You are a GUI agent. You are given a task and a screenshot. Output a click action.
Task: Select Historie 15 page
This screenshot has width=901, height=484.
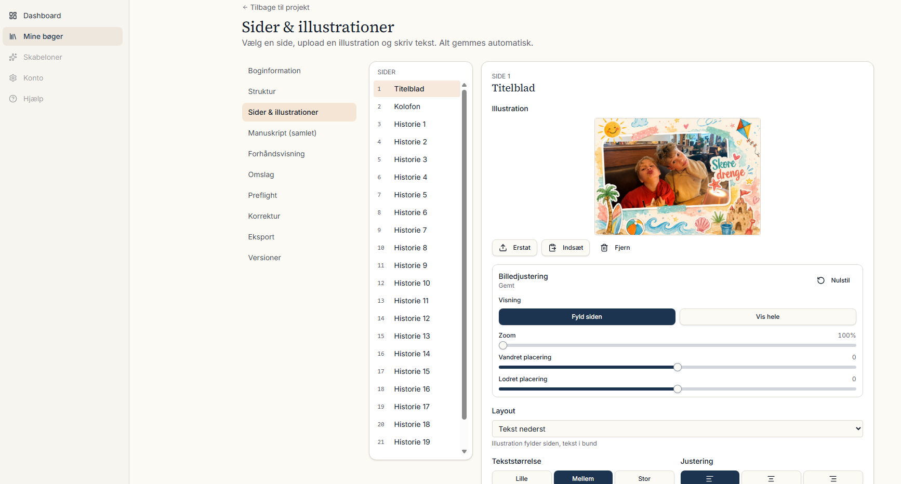pos(417,371)
